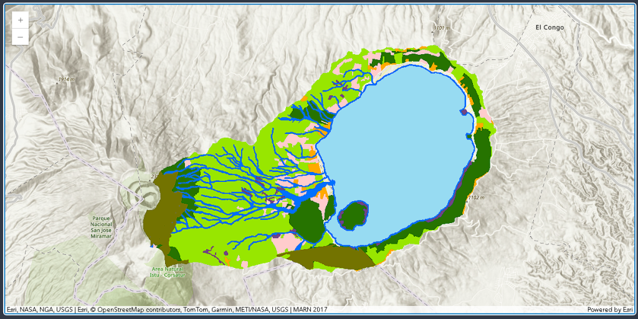Select the El Congo town label

pyautogui.click(x=548, y=27)
